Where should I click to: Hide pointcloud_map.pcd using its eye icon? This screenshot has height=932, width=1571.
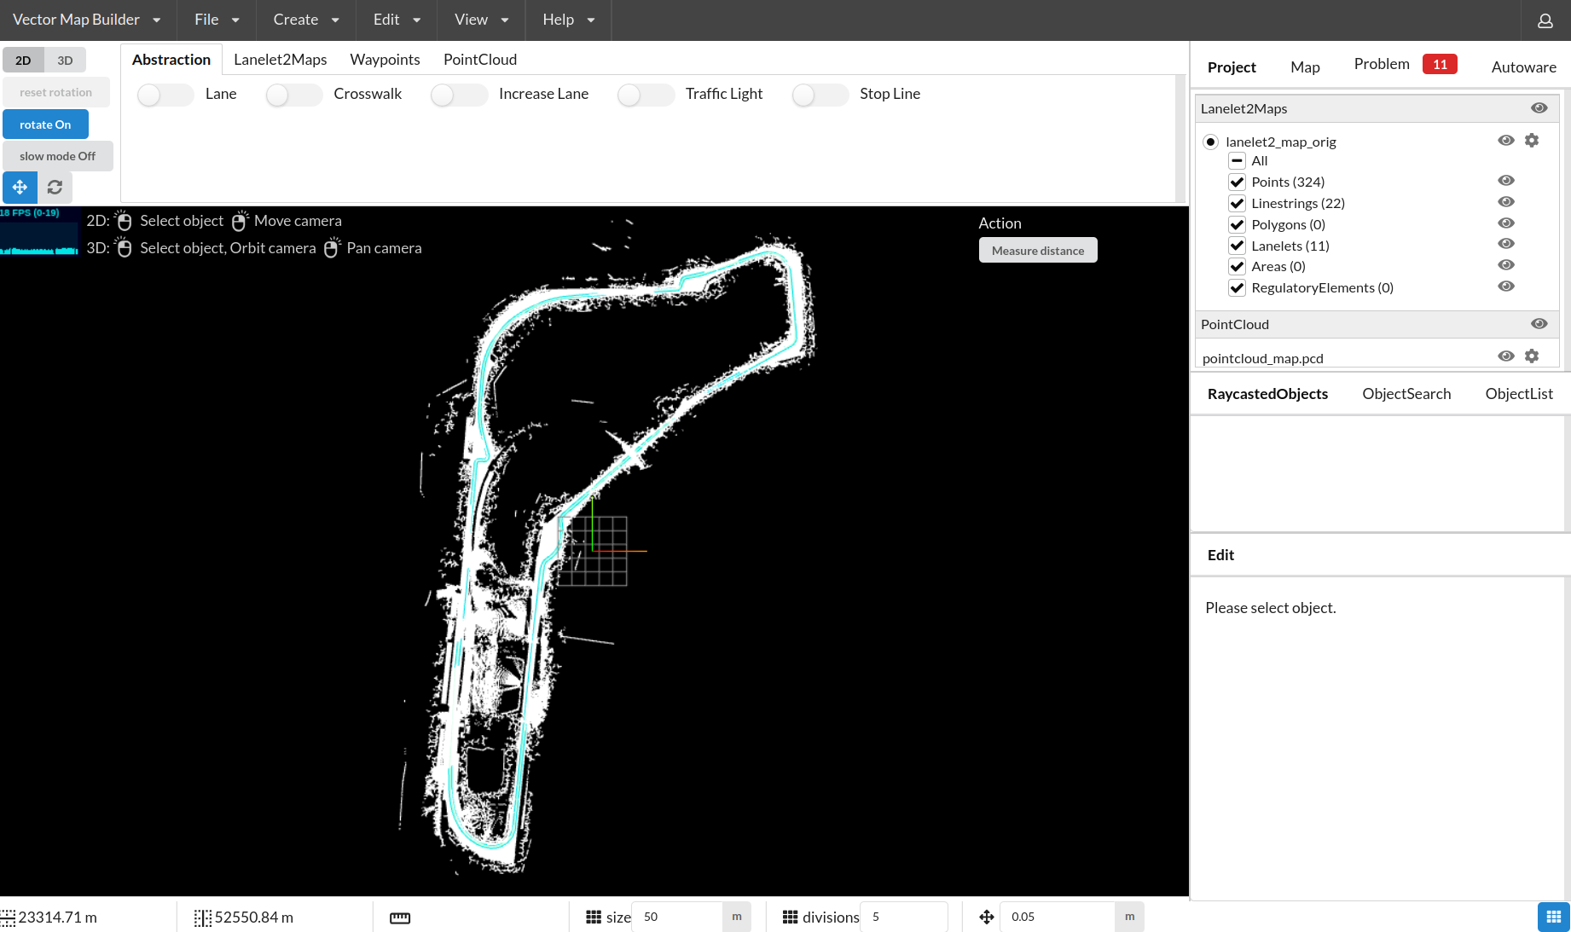1505,356
